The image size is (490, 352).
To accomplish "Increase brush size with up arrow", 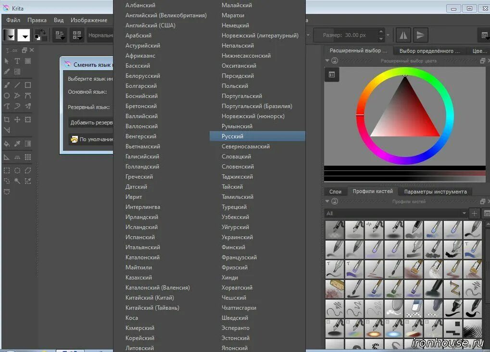I will (381, 32).
